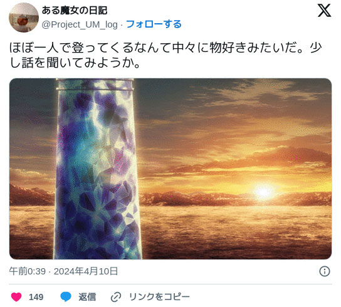Image resolution: width=341 pixels, height=307 pixels.
Task: Open the timestamp 午前0:39 · 2024年4月10日
Action: [63, 271]
